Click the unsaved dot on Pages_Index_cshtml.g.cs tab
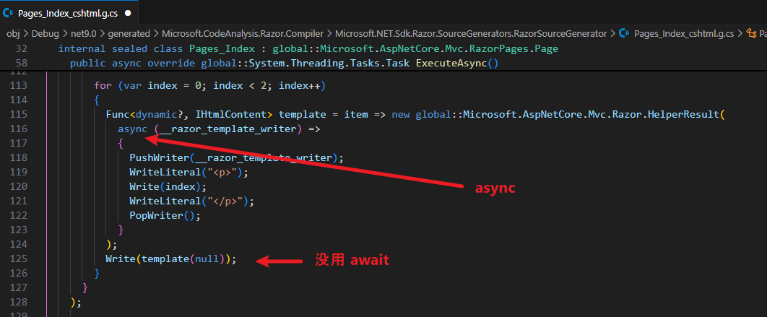767x317 pixels. (x=128, y=14)
